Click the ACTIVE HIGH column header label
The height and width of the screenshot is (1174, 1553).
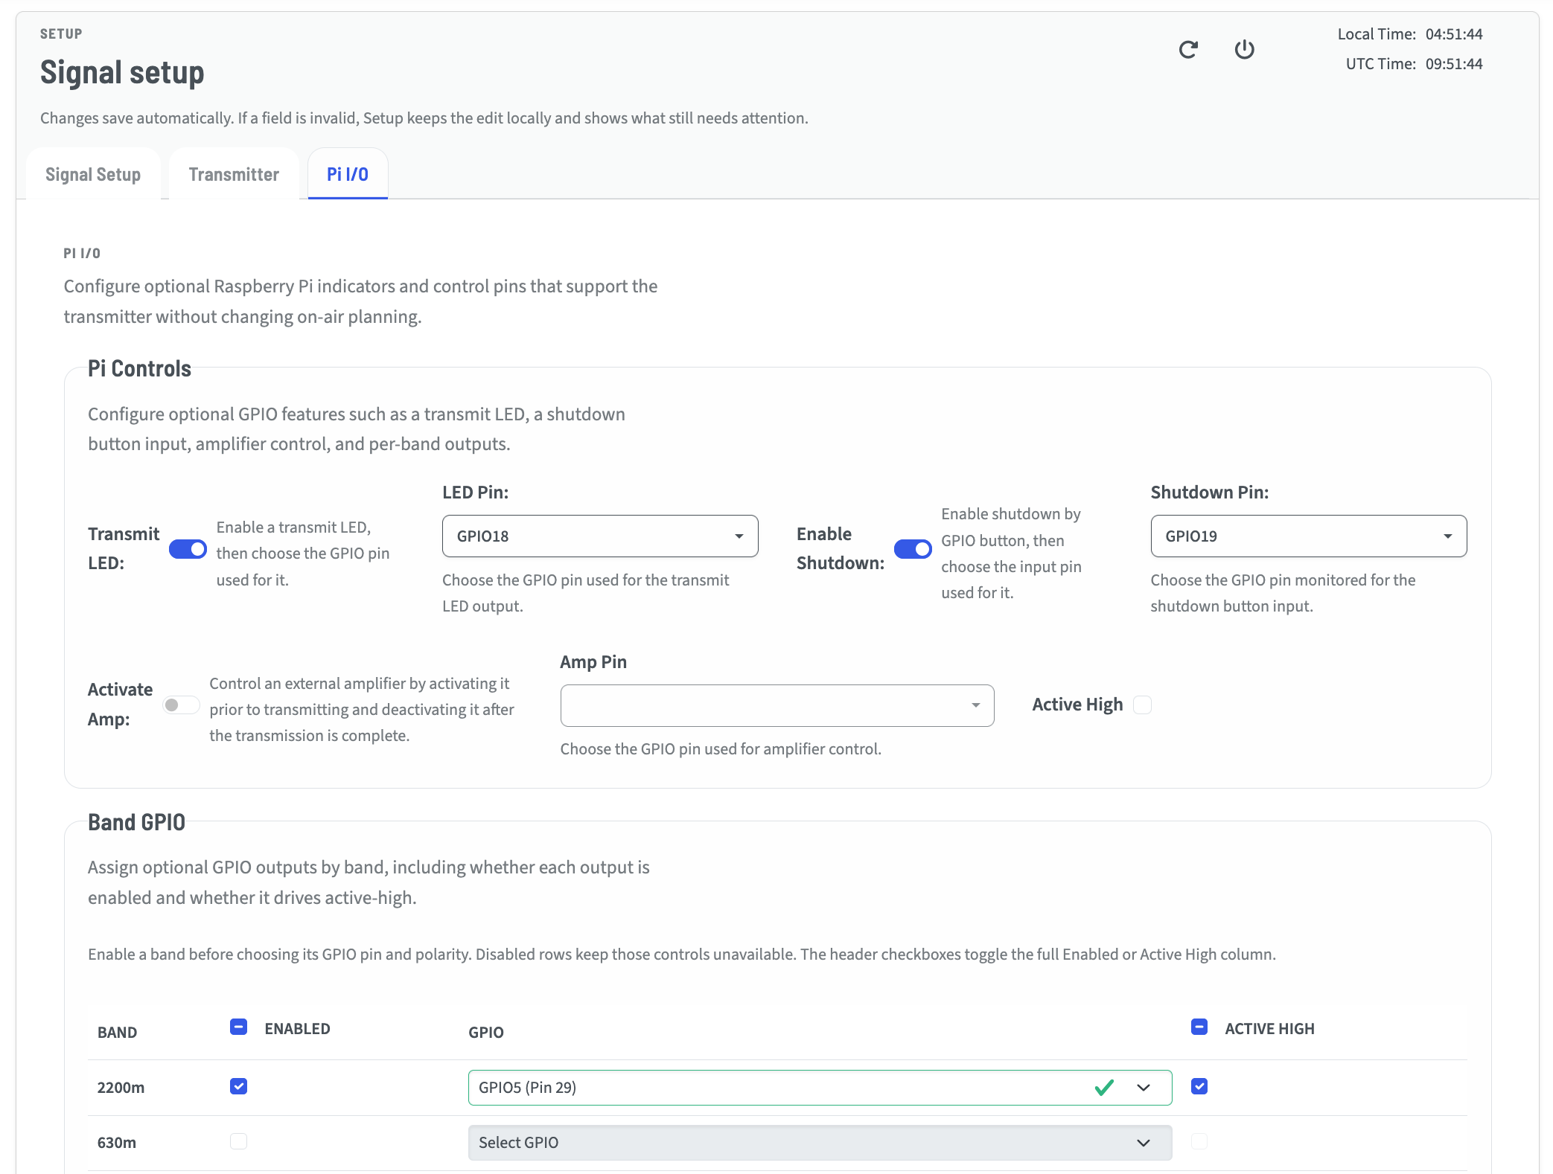[1270, 1029]
